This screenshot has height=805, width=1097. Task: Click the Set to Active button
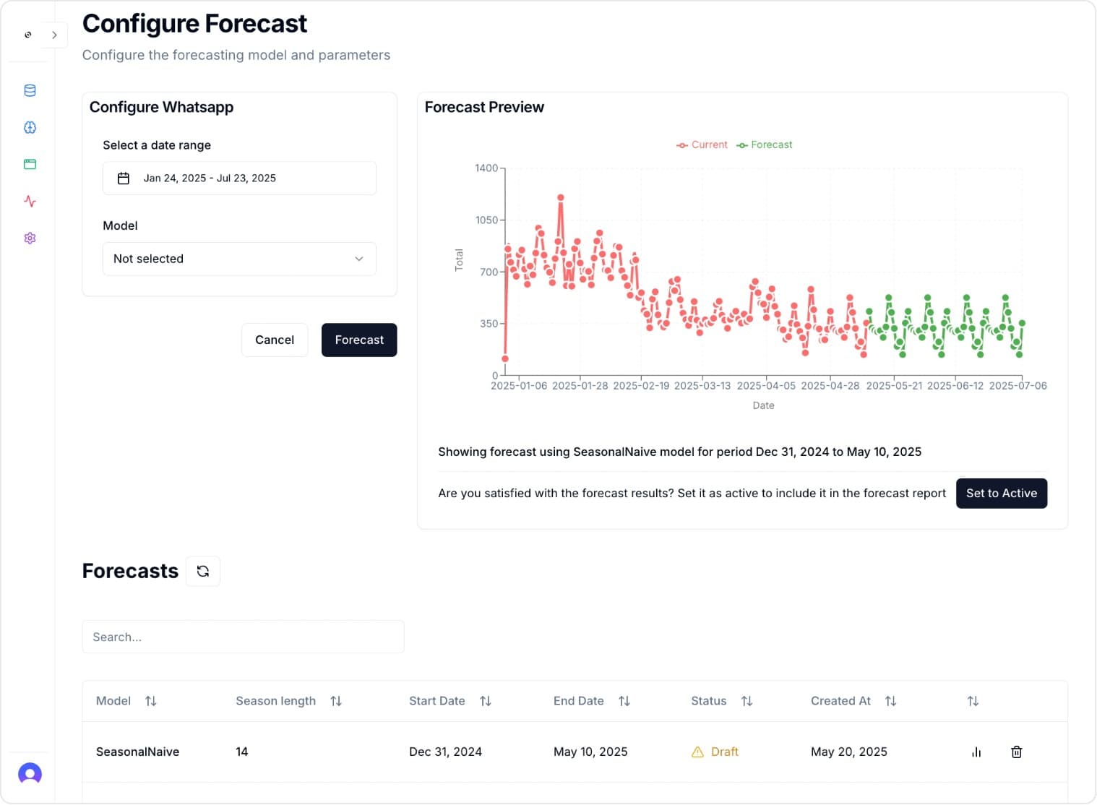point(1001,493)
